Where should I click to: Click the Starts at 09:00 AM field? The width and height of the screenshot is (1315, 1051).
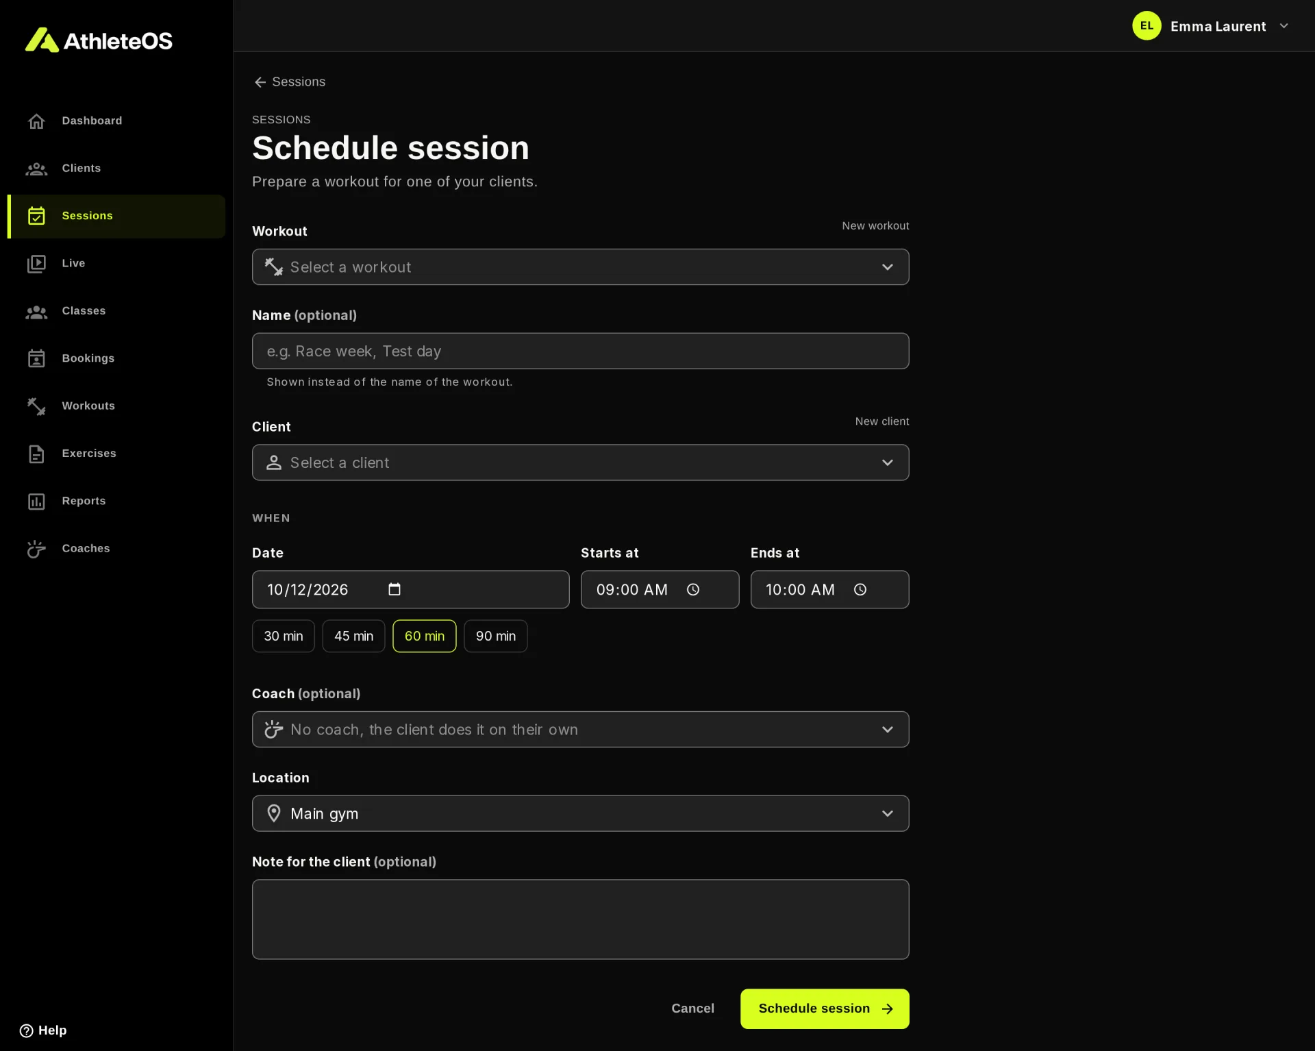(660, 589)
